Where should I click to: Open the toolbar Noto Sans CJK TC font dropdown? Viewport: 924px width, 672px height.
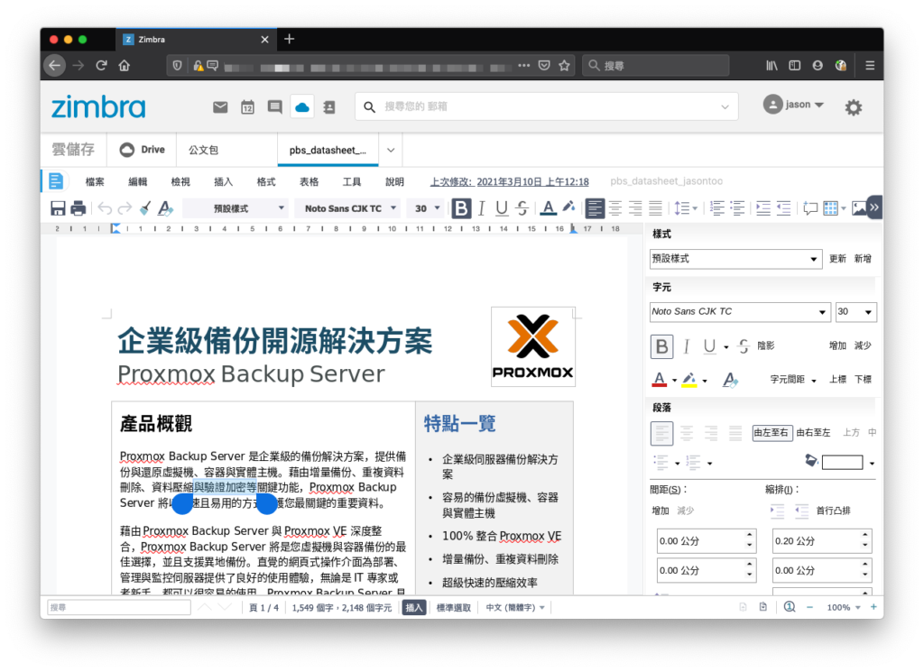[x=349, y=208]
